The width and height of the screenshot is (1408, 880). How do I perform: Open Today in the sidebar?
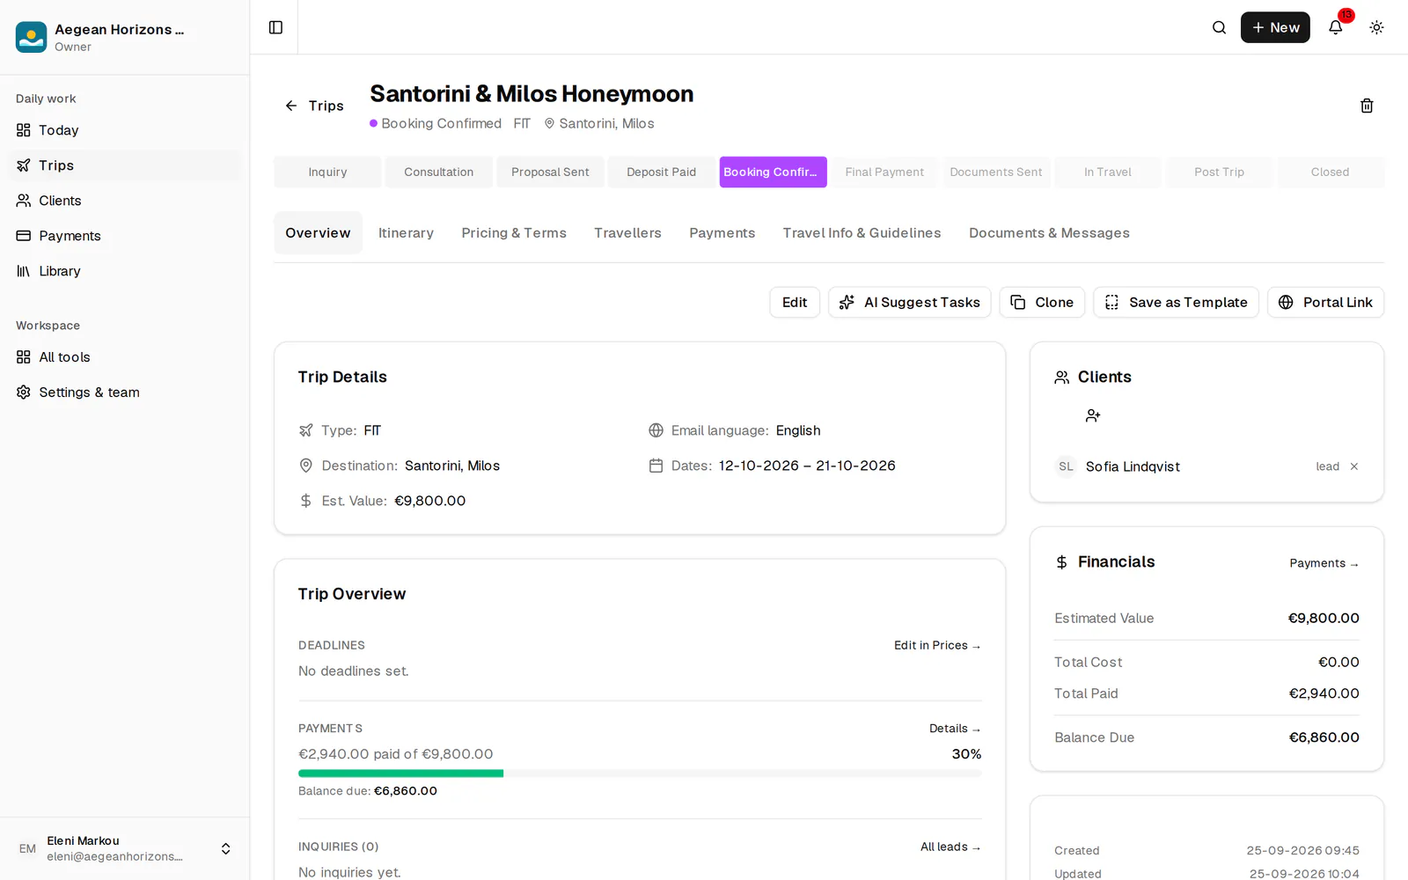[x=125, y=130]
